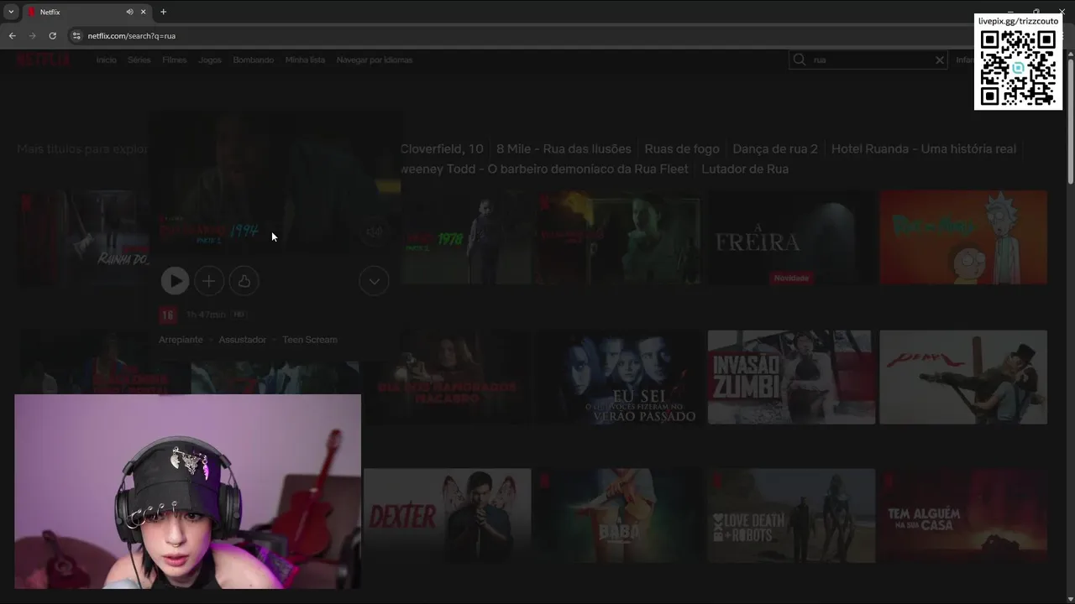1075x604 pixels.
Task: Click the Netflix logo
Action: [x=44, y=60]
